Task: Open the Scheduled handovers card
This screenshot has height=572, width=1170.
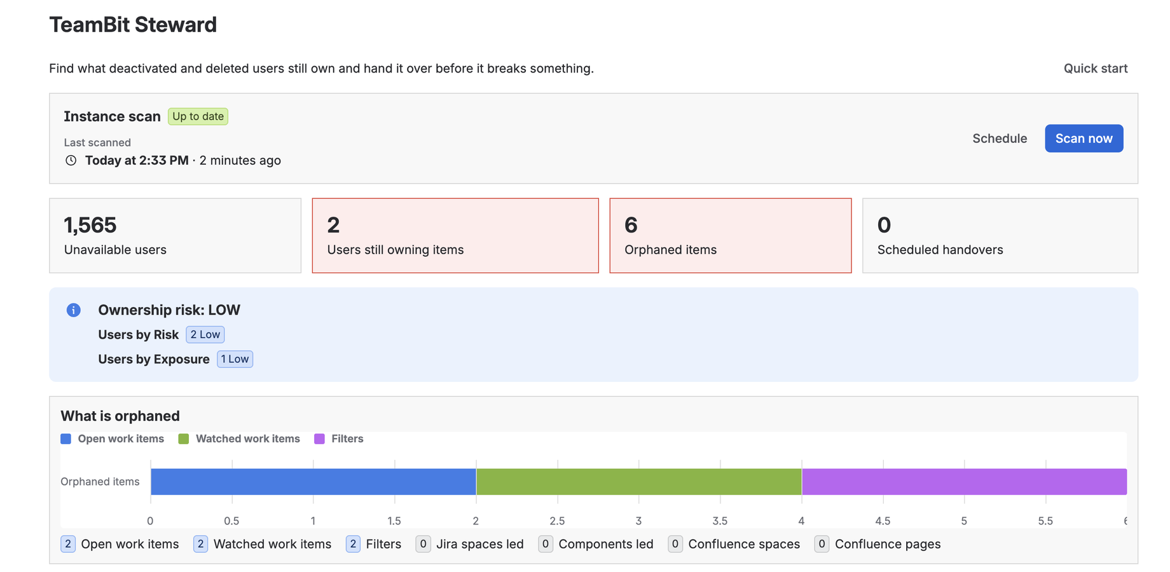Action: (1000, 236)
